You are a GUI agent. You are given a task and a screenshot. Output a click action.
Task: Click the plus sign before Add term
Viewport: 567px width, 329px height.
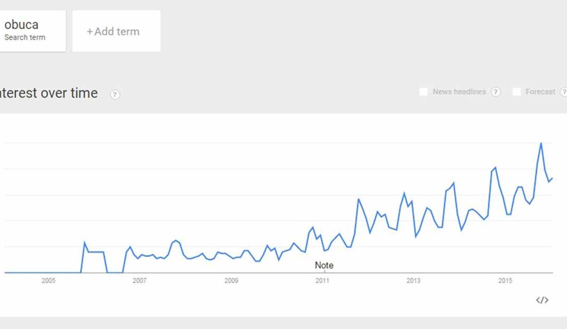90,32
